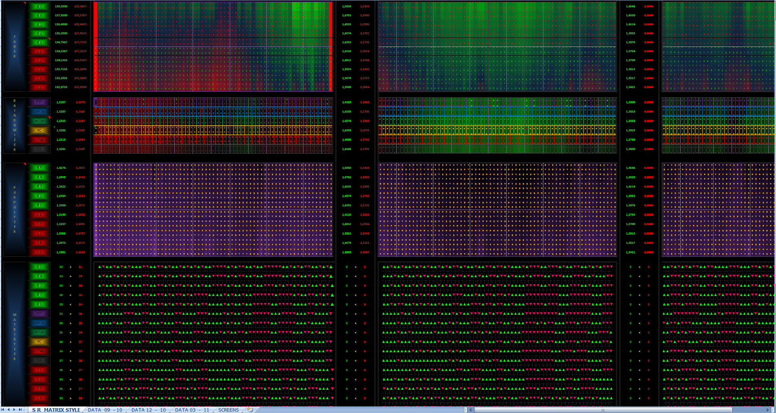The width and height of the screenshot is (776, 413).
Task: Switch to the SCREENS sheet tab
Action: [229, 410]
